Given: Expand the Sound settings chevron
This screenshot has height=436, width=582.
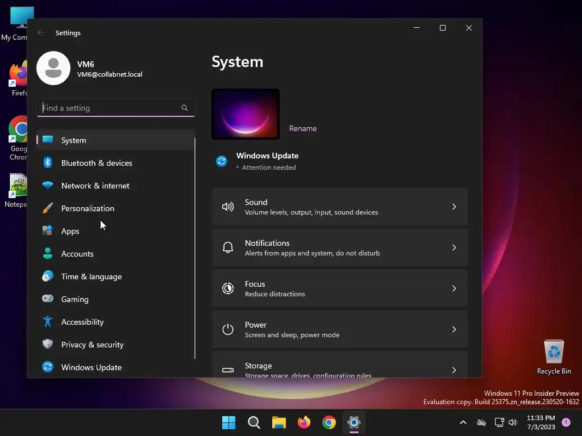Looking at the screenshot, I should pos(454,207).
